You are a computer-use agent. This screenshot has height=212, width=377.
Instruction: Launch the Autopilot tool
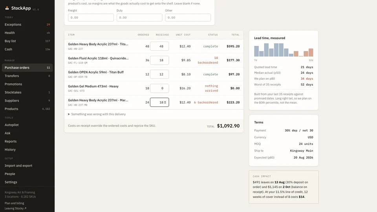coord(27,125)
